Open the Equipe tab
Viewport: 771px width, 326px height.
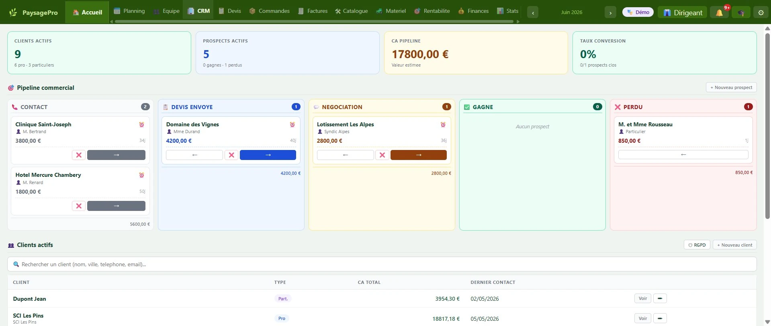point(166,11)
